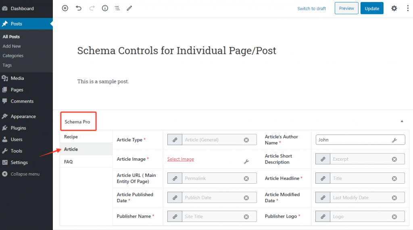Clear the Publish Date field
This screenshot has width=413, height=230.
coord(246,198)
